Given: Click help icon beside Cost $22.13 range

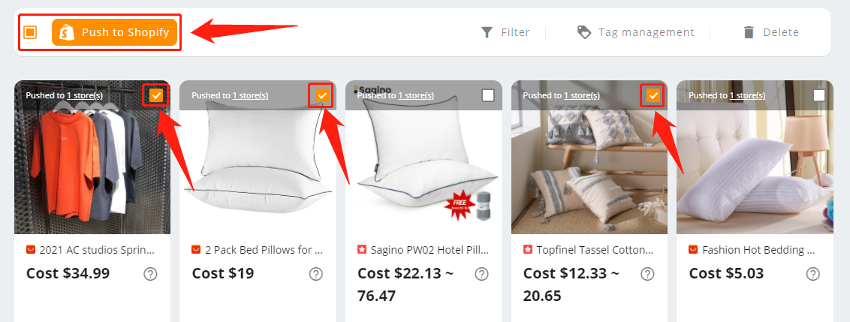Looking at the screenshot, I should [481, 274].
